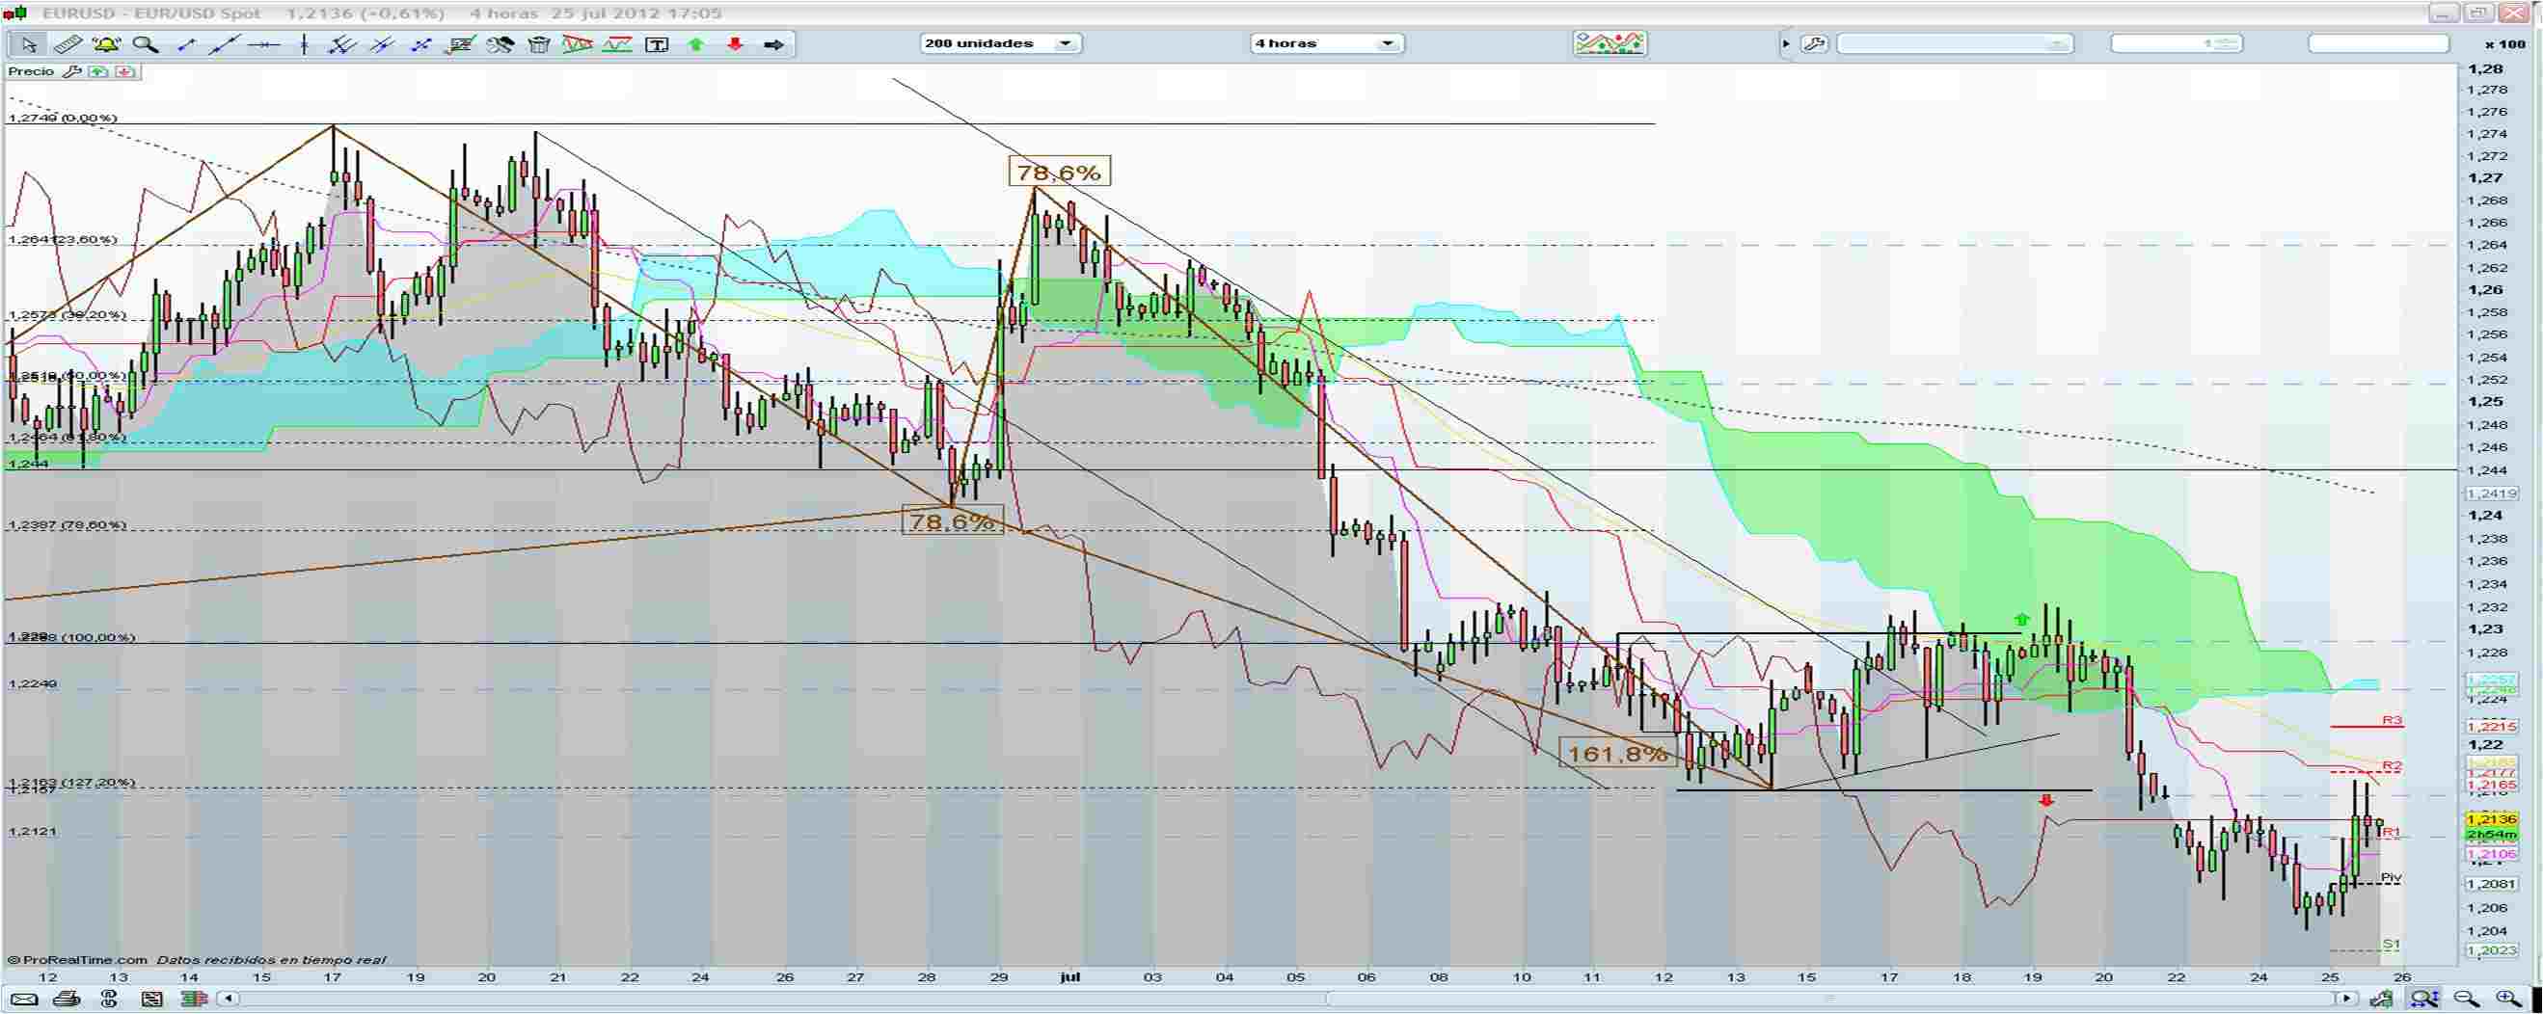Toggle the red sell arrow marker tool
Viewport: 2543px width, 1014px height.
click(x=735, y=44)
